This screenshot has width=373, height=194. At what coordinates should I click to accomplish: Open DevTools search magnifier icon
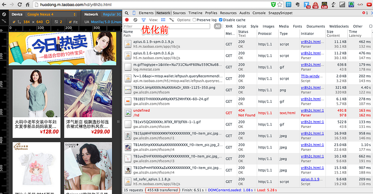tap(127, 13)
